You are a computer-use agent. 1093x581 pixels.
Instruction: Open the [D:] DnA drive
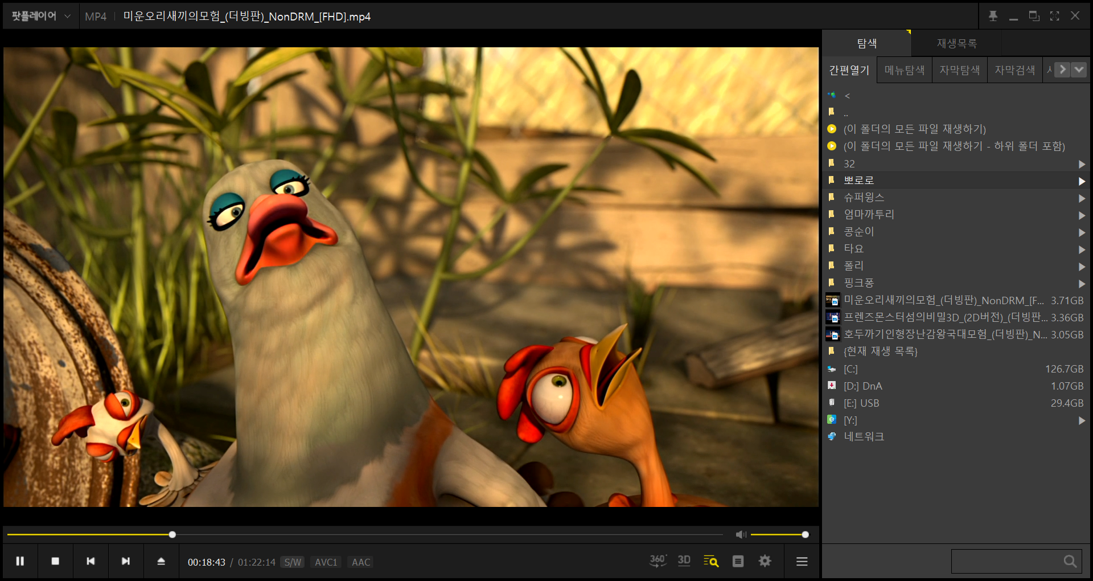[956, 386]
